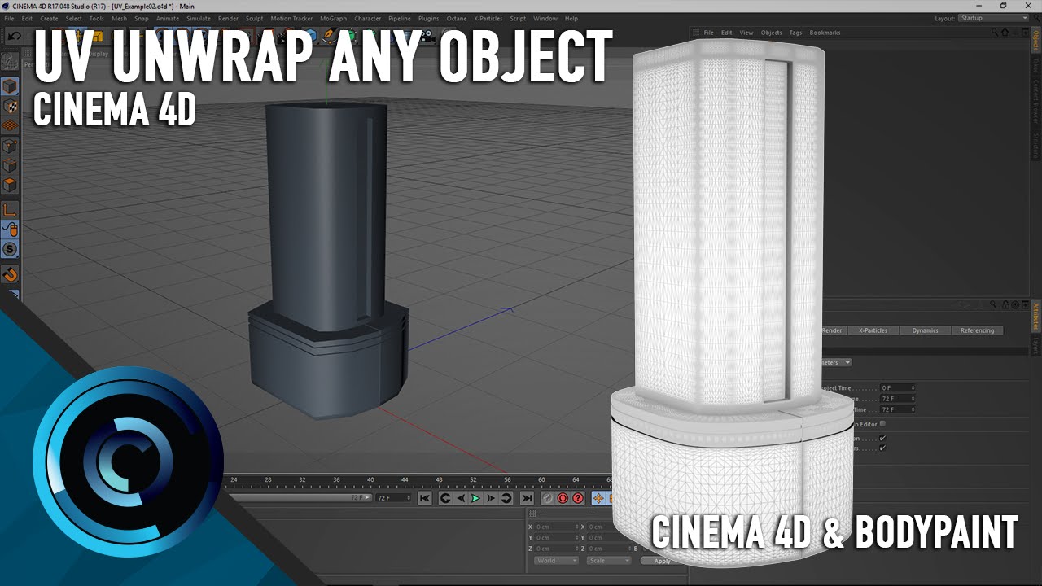The image size is (1042, 586).
Task: Select the spline Pen tool in top toolbar
Action: click(331, 36)
